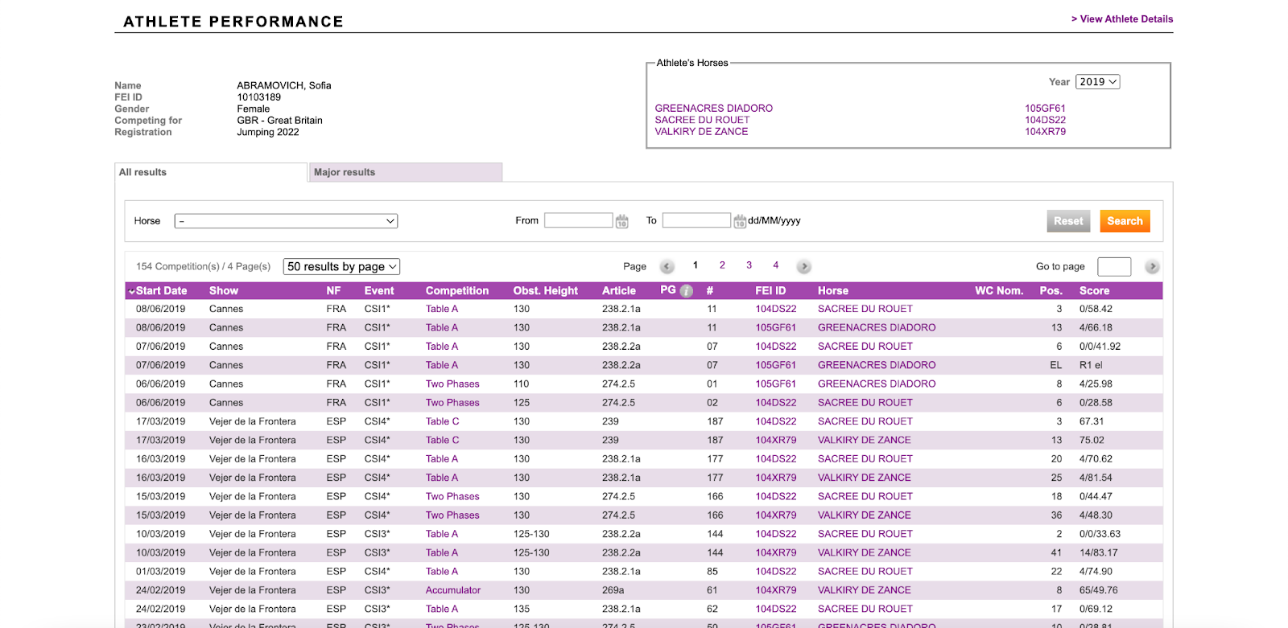Click the orange Search button
1288x628 pixels.
tap(1125, 221)
